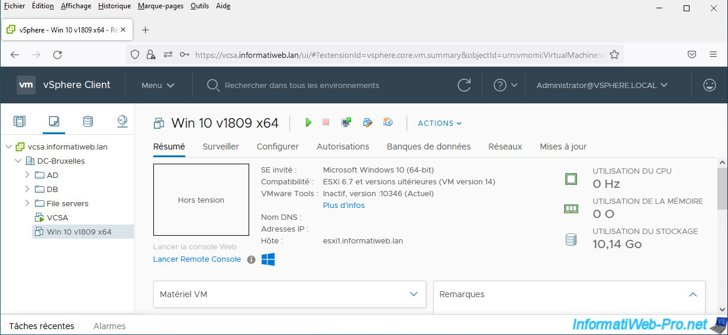Image resolution: width=728 pixels, height=335 pixels.
Task: Open the edit VM settings icon
Action: tap(368, 122)
